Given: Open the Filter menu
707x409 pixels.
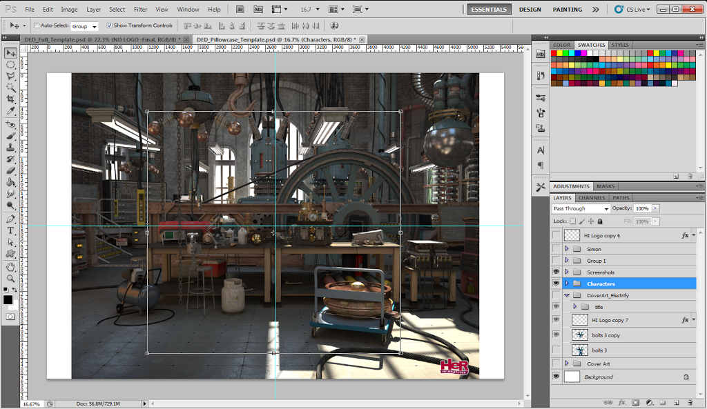Looking at the screenshot, I should [x=140, y=9].
